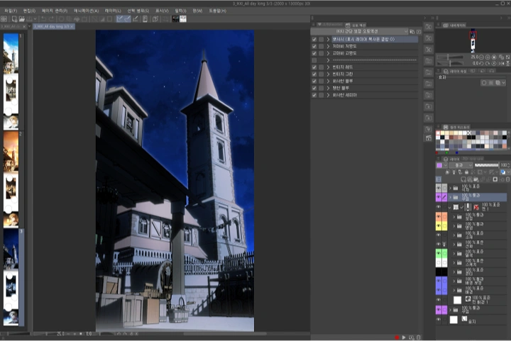511x341 pixels.
Task: Uncheck the 빈티지 레드 auto action checkbox
Action: 314,67
